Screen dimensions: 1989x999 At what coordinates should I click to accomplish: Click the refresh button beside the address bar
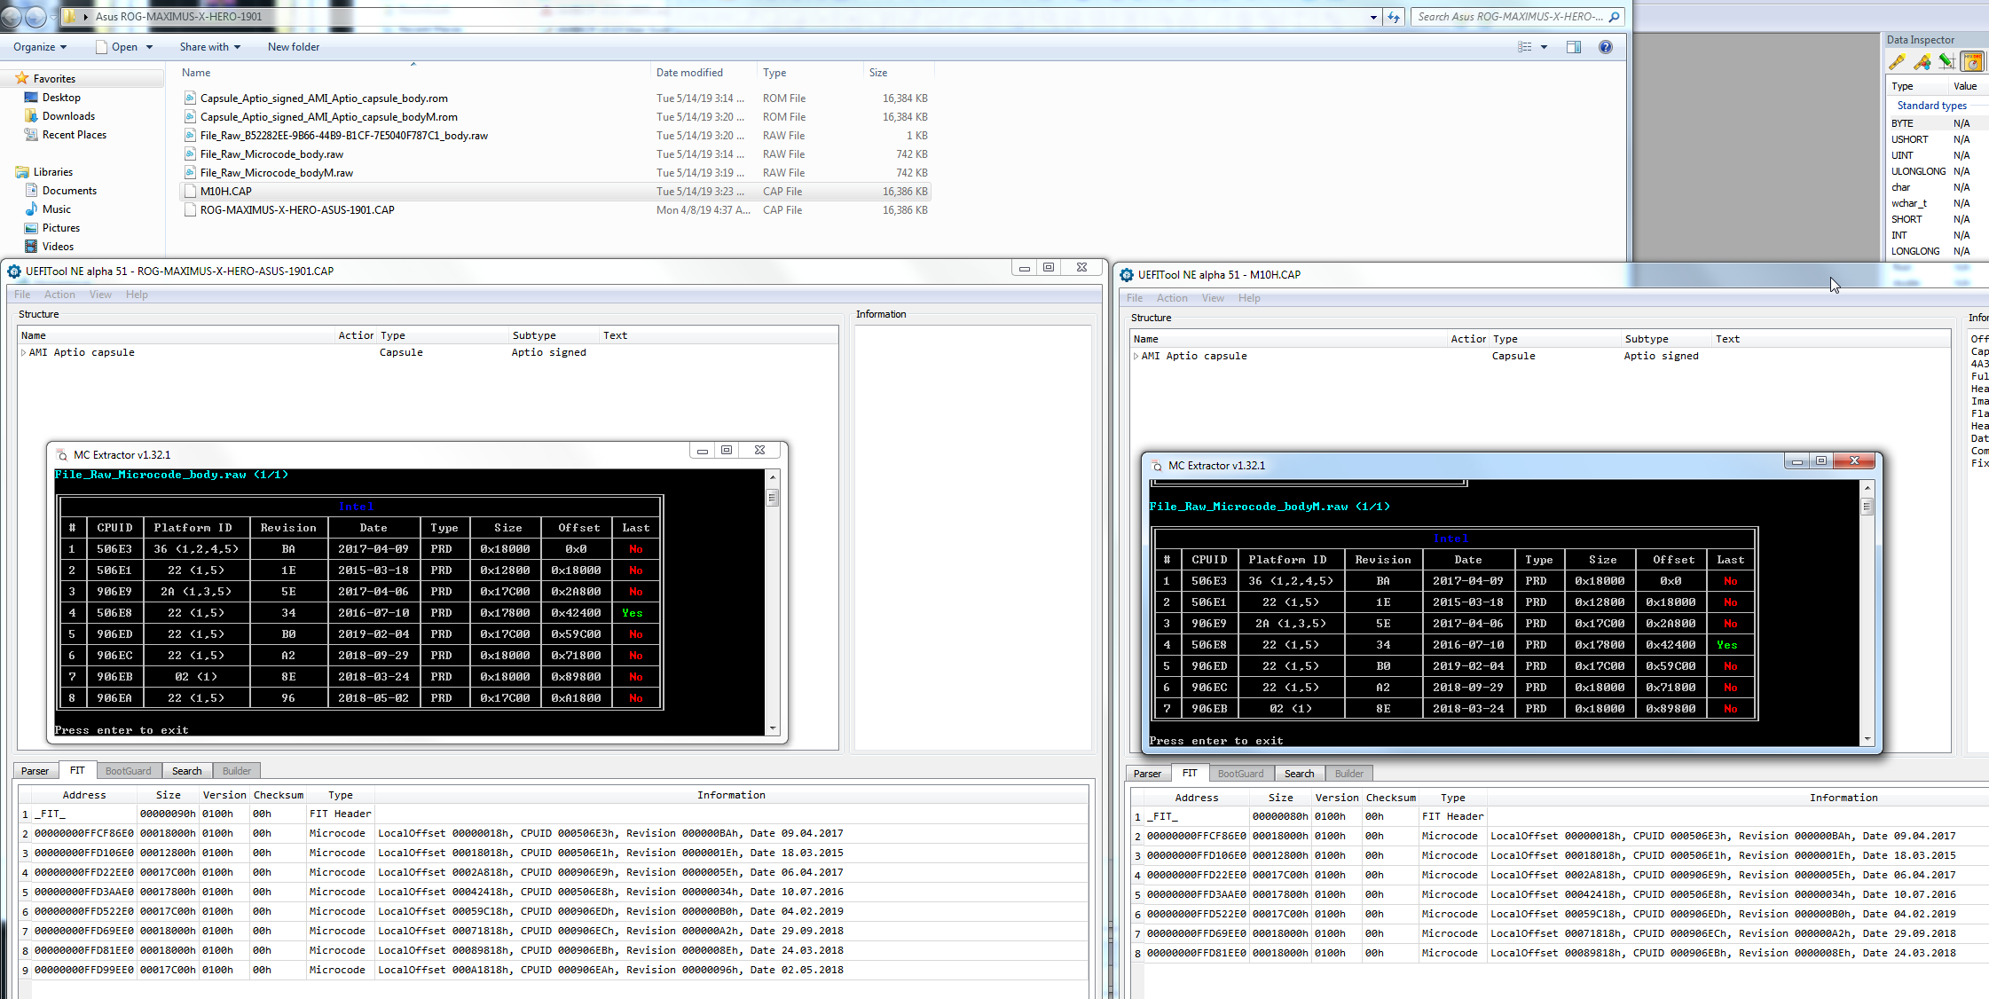coord(1394,17)
